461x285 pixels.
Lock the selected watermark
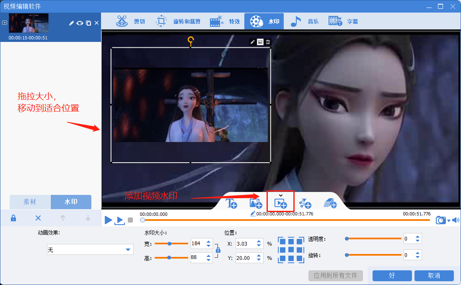(13, 218)
